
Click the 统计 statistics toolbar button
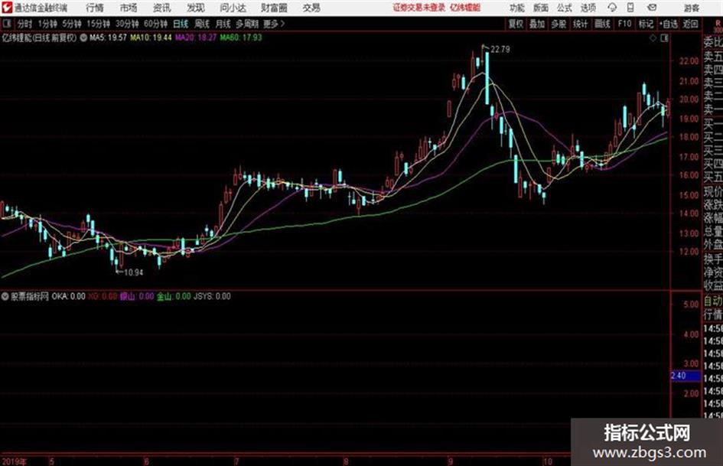tap(581, 24)
